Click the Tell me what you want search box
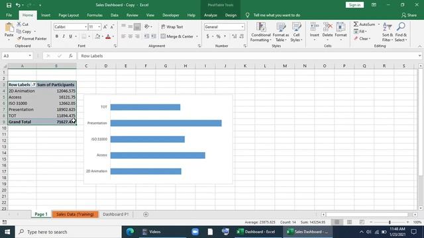Image resolution: width=424 pixels, height=238 pixels. 277,15
